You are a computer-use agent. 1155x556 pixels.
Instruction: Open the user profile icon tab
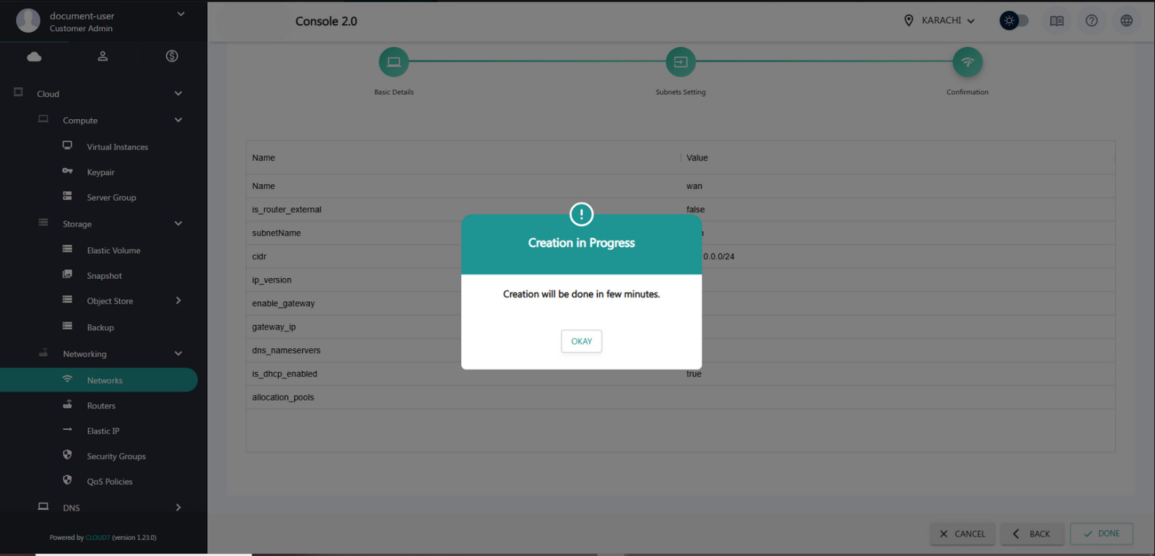click(103, 56)
